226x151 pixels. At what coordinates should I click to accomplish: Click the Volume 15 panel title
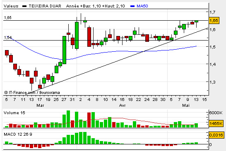pyautogui.click(x=14, y=113)
